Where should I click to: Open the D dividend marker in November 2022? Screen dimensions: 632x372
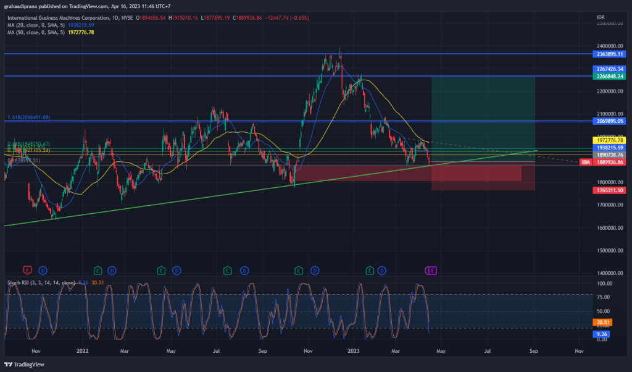(315, 270)
